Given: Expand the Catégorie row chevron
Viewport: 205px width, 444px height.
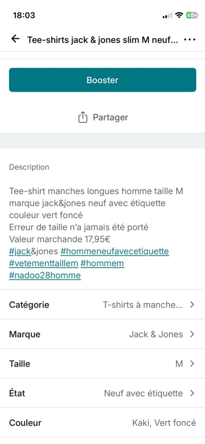Looking at the screenshot, I should (192, 305).
